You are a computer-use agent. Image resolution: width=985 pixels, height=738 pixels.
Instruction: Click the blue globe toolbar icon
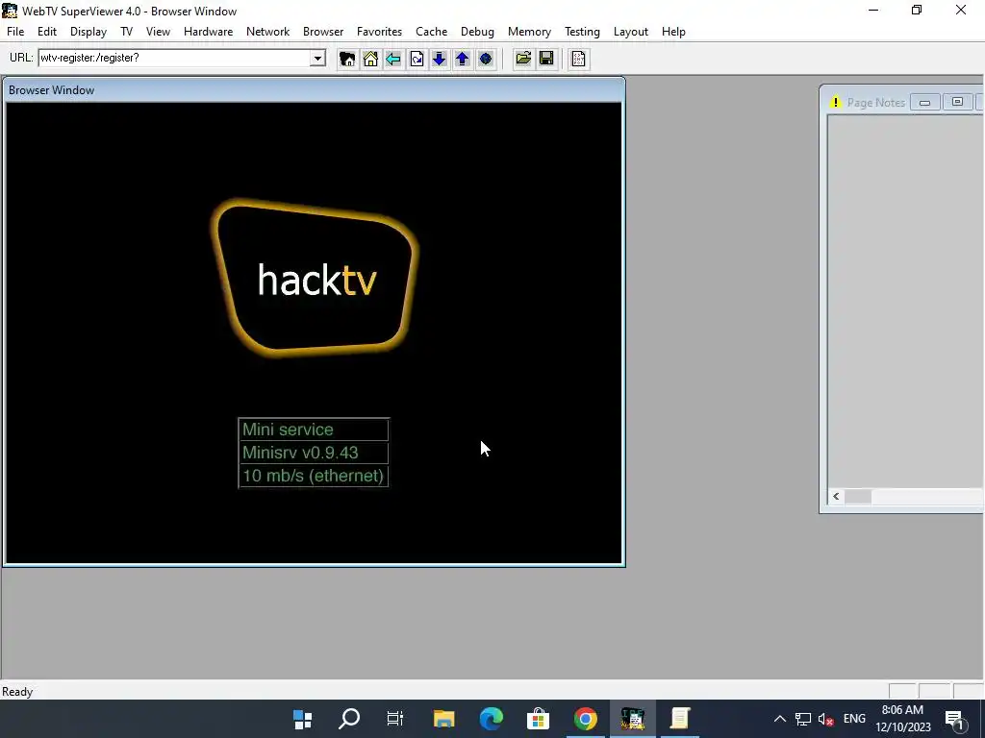pos(486,59)
